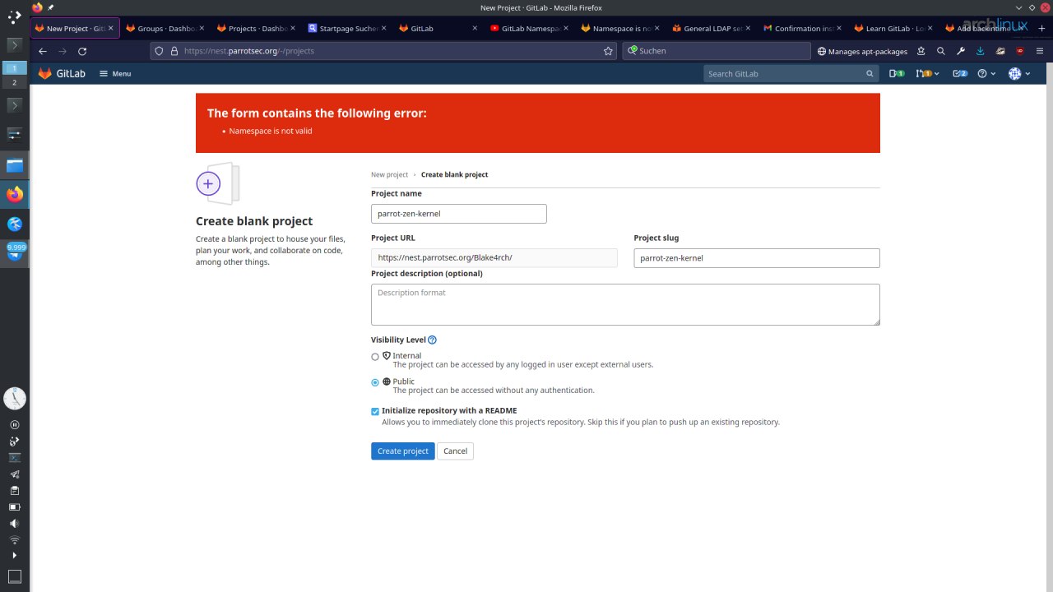Bookmark this page with the star icon

pos(608,51)
